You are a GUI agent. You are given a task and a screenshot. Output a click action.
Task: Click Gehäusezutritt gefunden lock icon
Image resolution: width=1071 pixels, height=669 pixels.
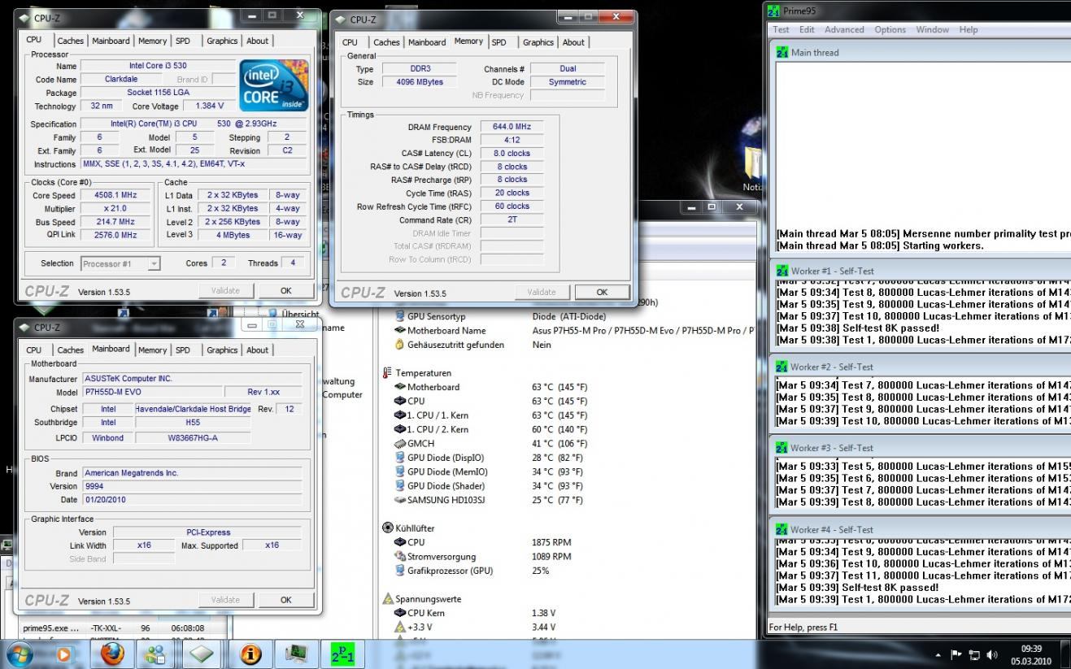pos(399,345)
